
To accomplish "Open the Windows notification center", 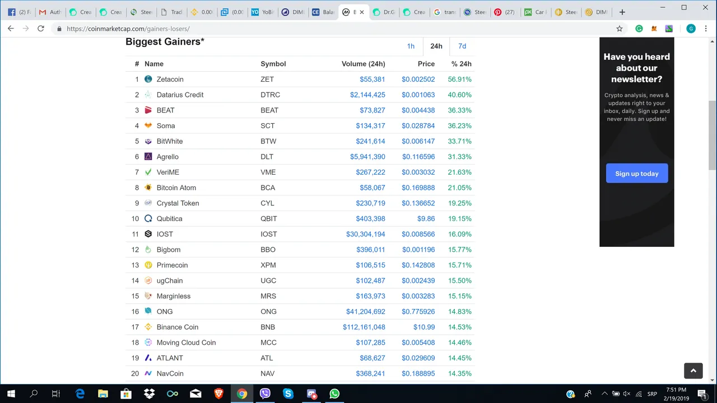I will 702,394.
